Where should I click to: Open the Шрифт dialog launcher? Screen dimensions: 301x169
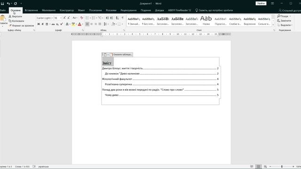pyautogui.click(x=83, y=30)
